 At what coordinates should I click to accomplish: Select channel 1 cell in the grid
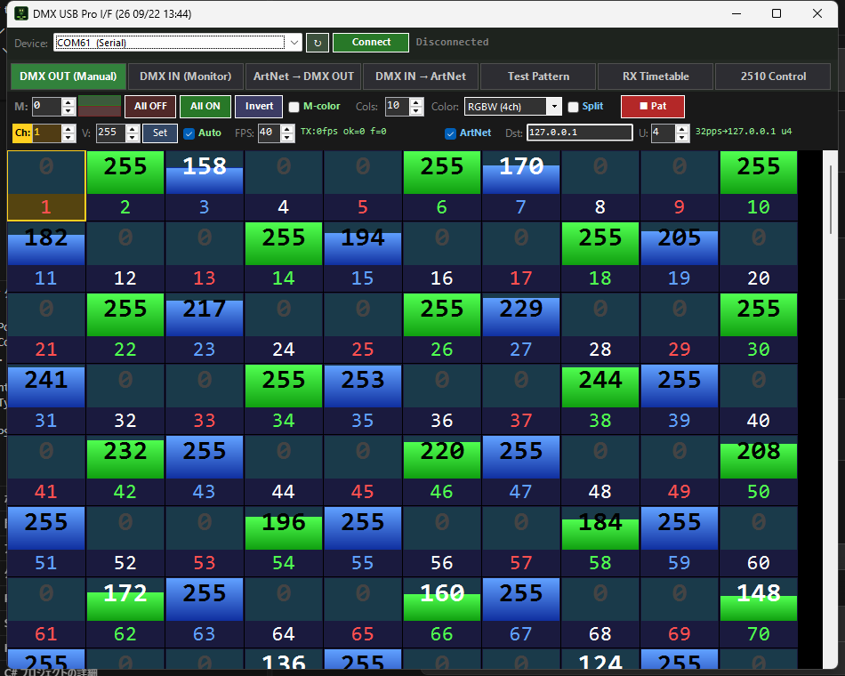[x=46, y=186]
